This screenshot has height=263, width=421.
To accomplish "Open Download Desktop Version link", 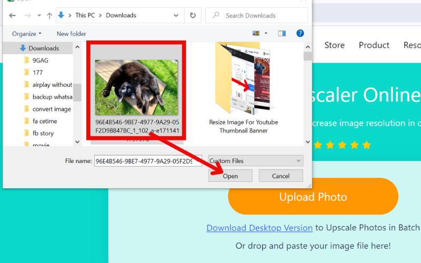I will [x=259, y=228].
